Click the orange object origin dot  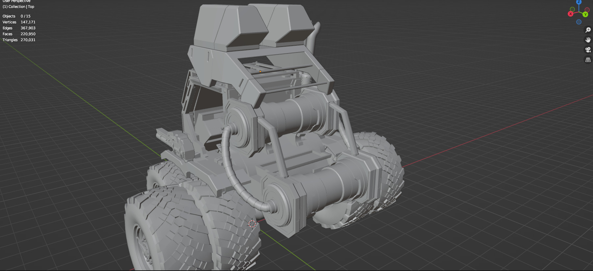260,71
